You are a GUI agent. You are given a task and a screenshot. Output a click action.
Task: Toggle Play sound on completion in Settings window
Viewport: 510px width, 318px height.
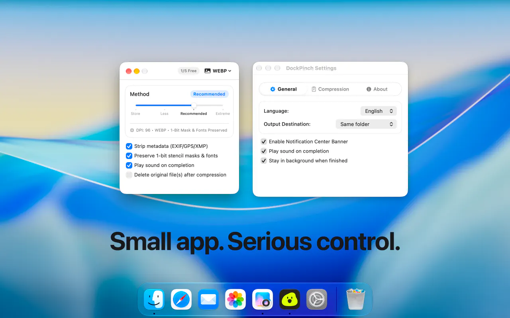point(264,151)
